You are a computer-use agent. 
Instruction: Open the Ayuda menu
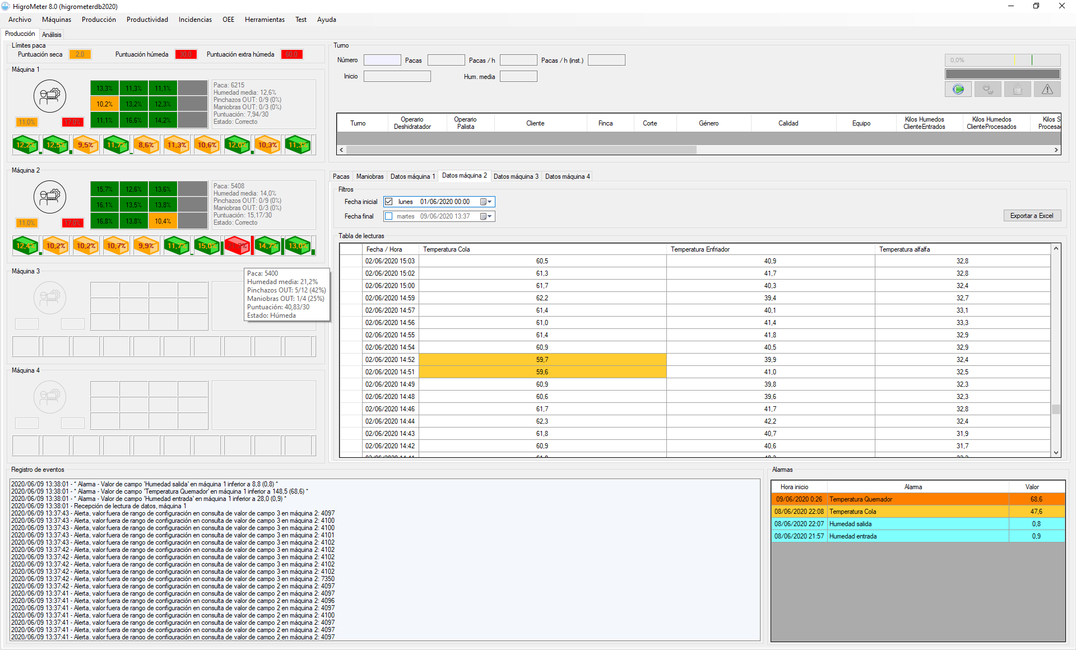tap(327, 20)
